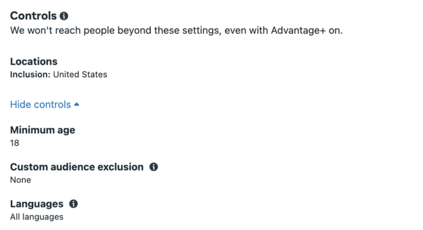Image resolution: width=423 pixels, height=230 pixels.
Task: Open the All languages value
Action: 37,217
